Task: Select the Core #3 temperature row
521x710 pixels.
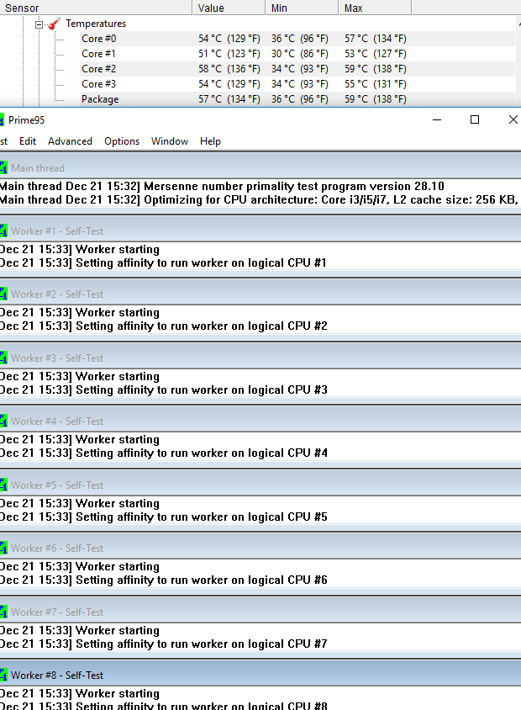Action: point(297,84)
